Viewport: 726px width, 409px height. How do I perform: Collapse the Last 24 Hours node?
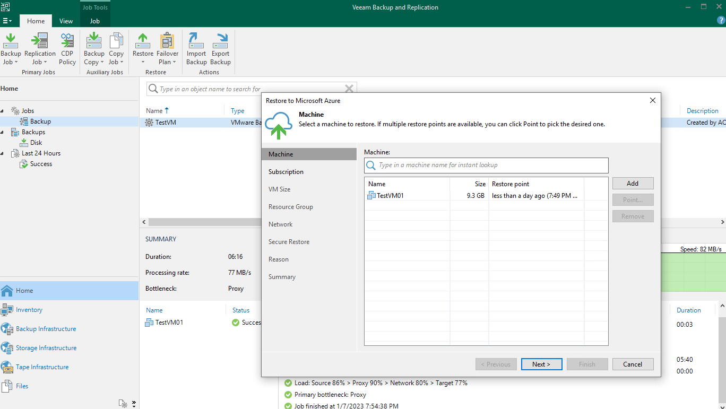pos(3,153)
